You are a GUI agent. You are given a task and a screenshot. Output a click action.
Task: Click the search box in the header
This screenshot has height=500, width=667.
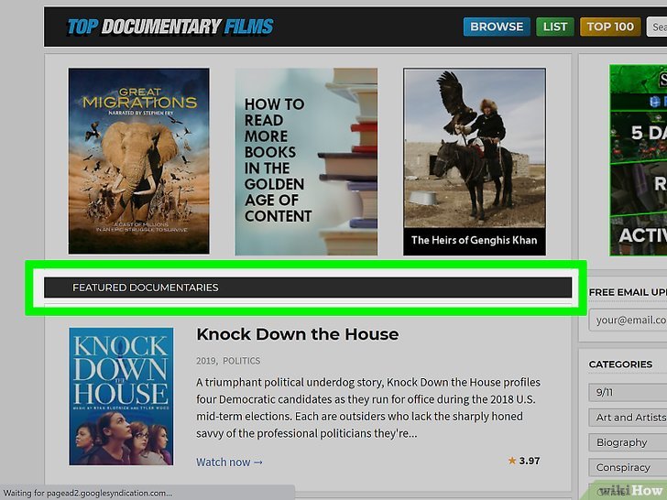click(x=657, y=27)
